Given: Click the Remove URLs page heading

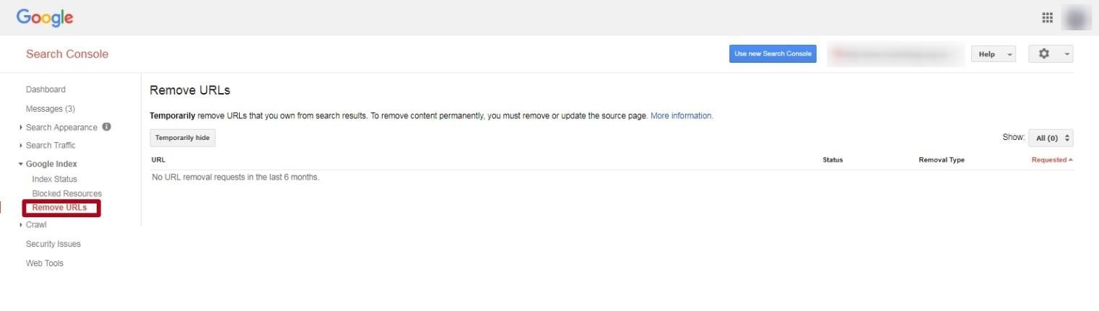Looking at the screenshot, I should pyautogui.click(x=190, y=91).
